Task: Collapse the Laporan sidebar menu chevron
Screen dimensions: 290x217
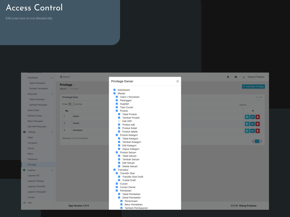Action: coord(52,170)
